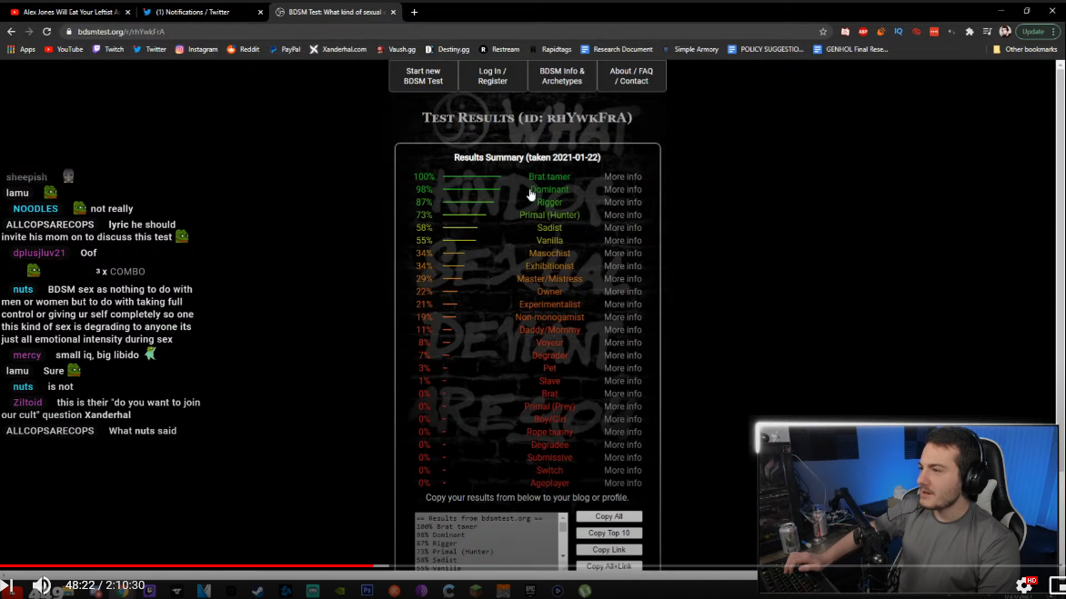Open the Twitter bookmark
The image size is (1066, 599).
pos(149,49)
